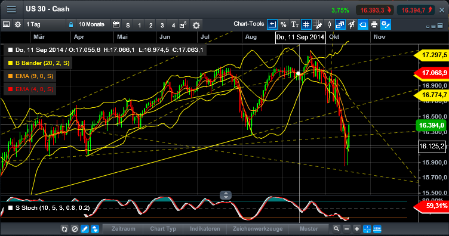Click the Do, 11 Sep 2014 date marker
The width and height of the screenshot is (449, 236).
pos(300,38)
